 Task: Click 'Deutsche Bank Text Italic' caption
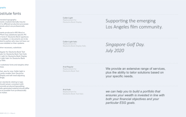click(73, 94)
